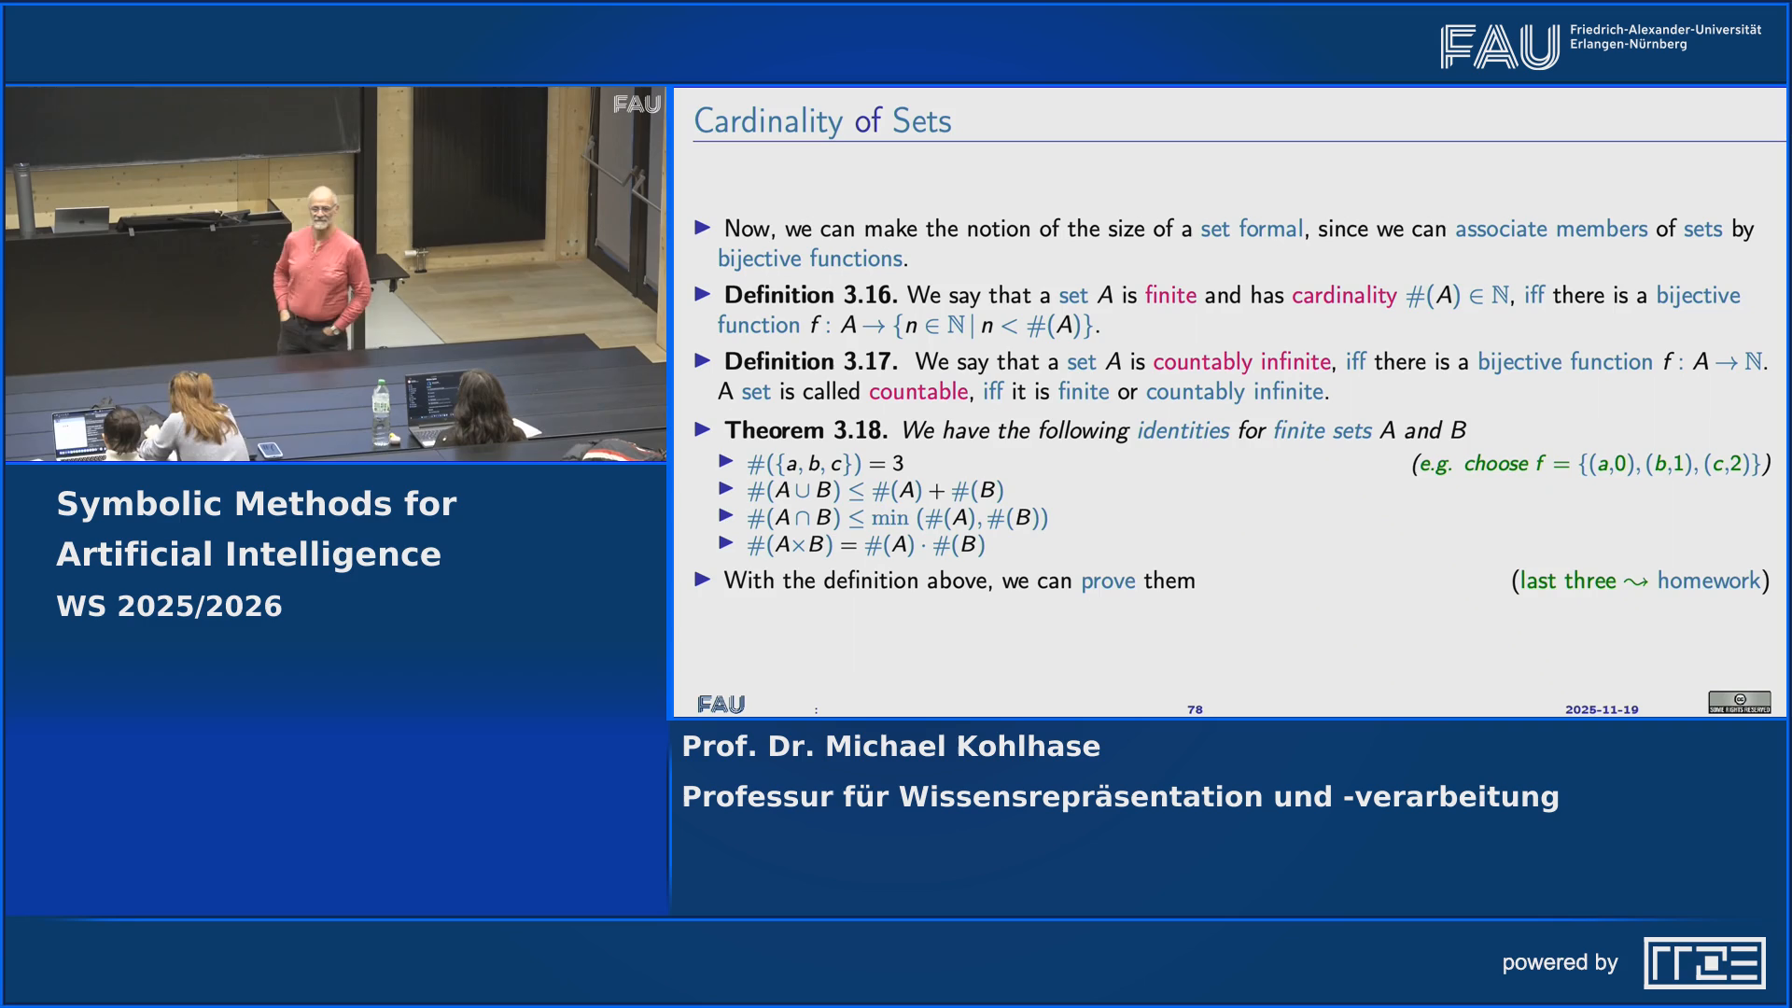The width and height of the screenshot is (1792, 1008).
Task: Click the slide progress number 78
Action: click(x=1196, y=709)
